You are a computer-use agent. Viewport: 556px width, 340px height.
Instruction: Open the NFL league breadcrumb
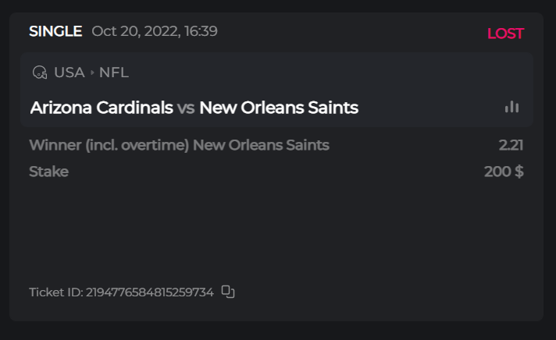click(x=114, y=73)
